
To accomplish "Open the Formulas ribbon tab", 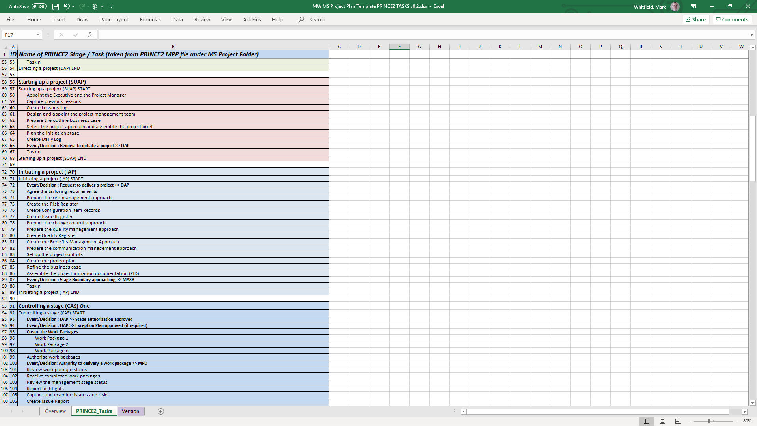I will 150,19.
